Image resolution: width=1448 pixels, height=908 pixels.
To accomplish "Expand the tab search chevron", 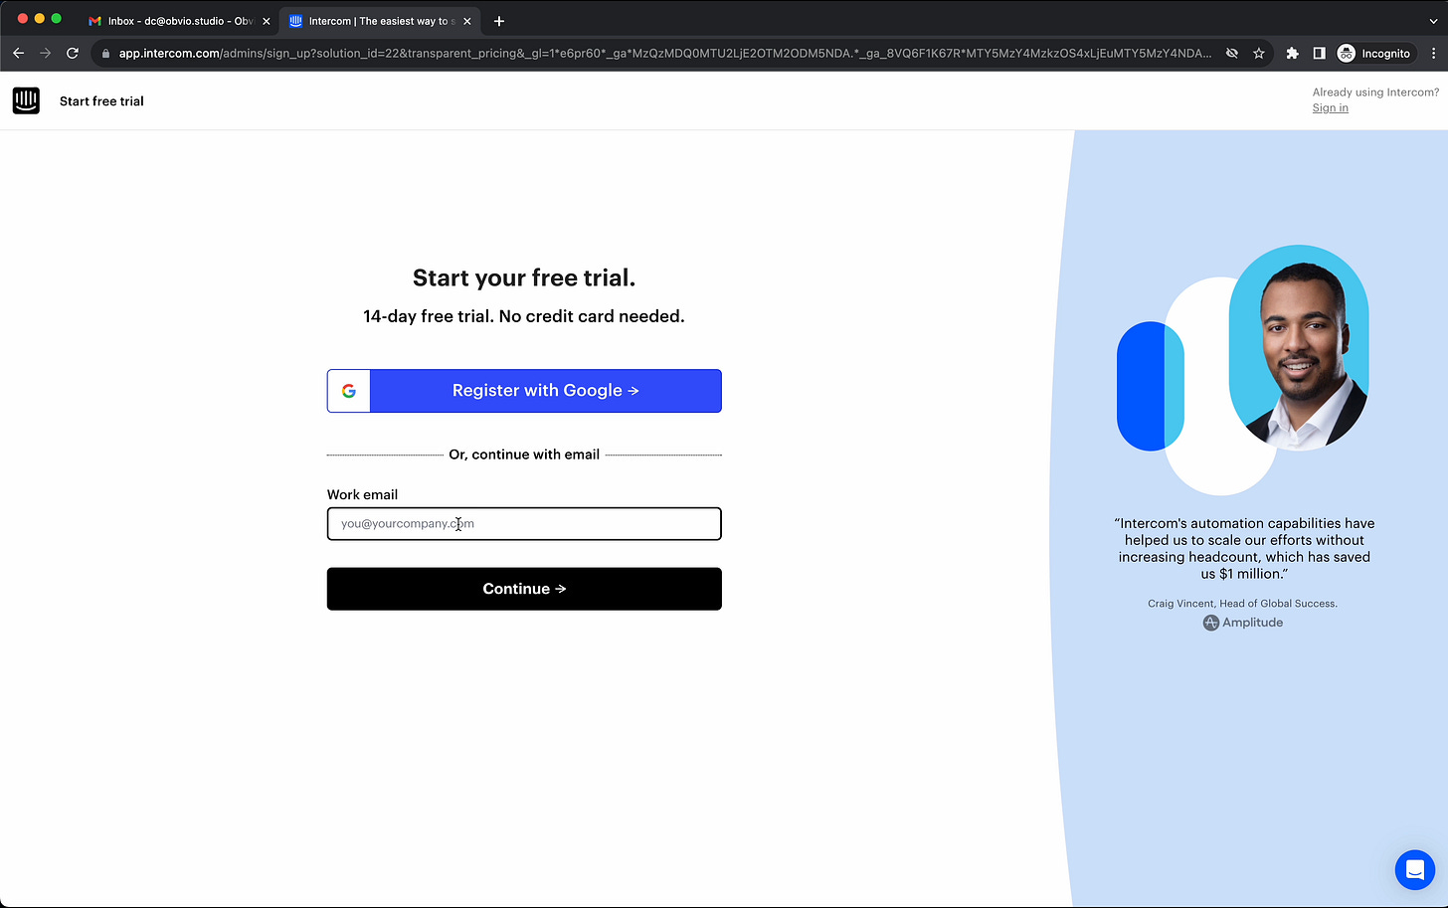I will point(1433,21).
